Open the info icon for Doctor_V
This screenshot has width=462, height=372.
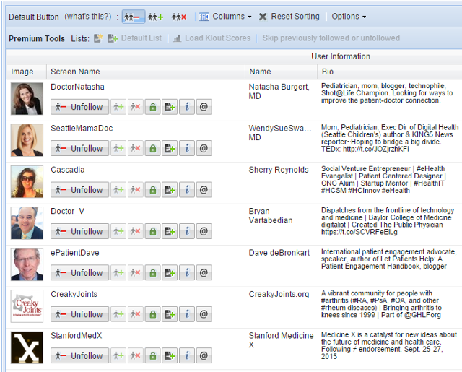tap(187, 231)
